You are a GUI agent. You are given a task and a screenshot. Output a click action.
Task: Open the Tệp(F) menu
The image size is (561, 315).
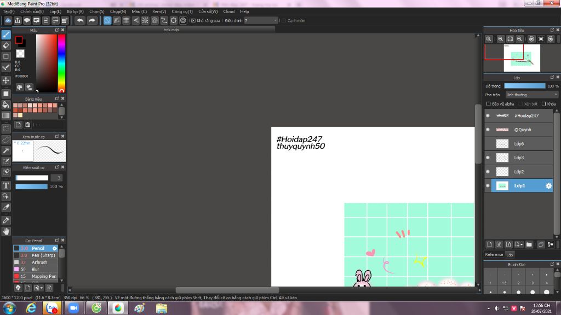9,11
